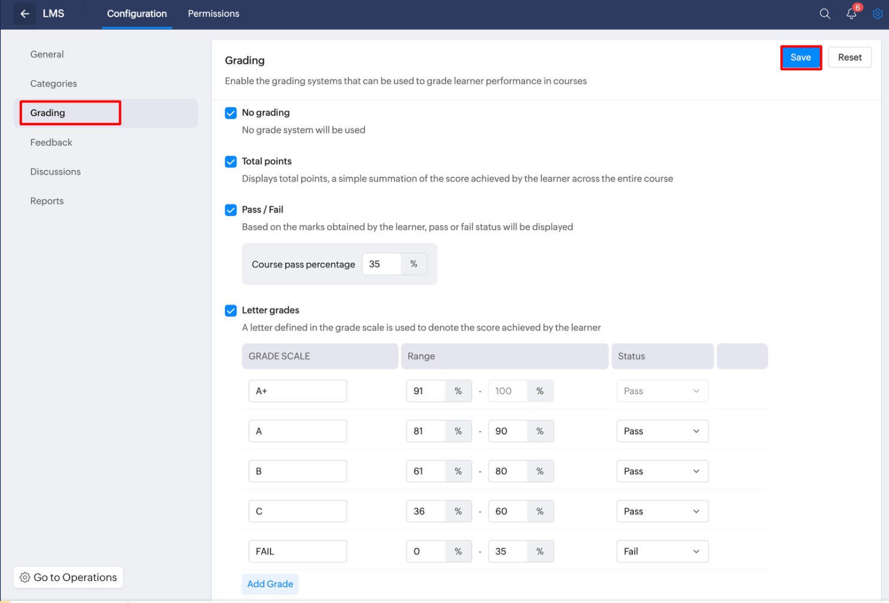Viewport: 889px width, 603px height.
Task: Open Reports in the sidebar
Action: [47, 201]
